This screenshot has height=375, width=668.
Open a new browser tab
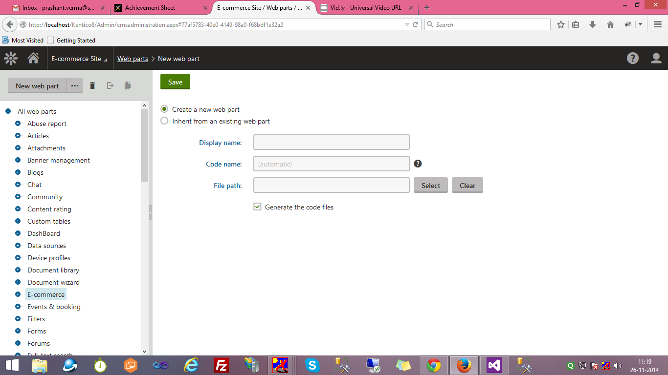point(427,8)
